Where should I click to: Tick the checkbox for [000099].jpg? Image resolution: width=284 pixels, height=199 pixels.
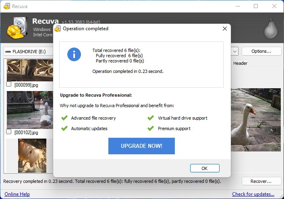(9, 84)
